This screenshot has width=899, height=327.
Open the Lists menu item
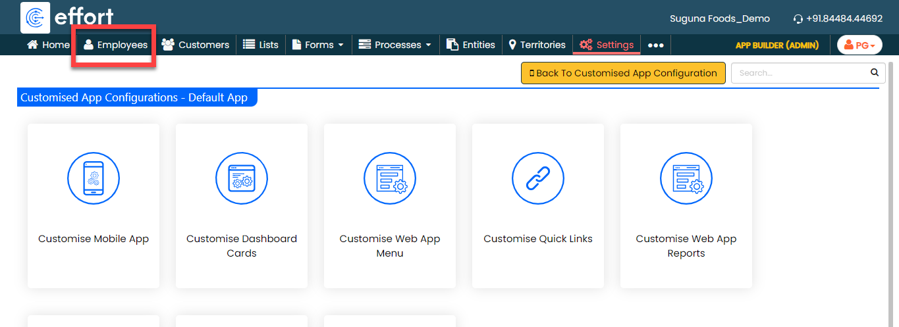coord(261,45)
